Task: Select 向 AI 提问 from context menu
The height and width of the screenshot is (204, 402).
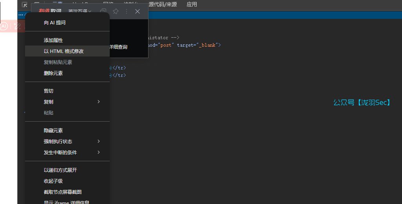Action: point(55,23)
